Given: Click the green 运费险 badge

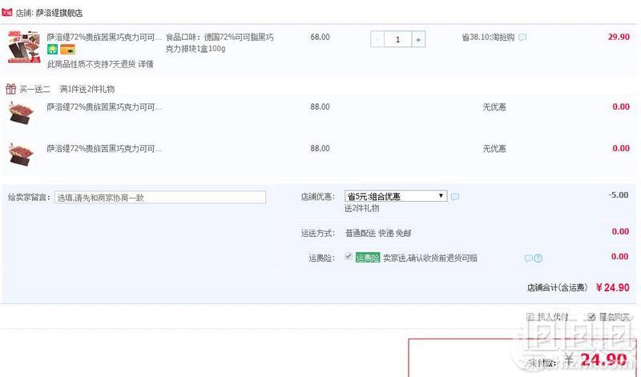Looking at the screenshot, I should pos(368,258).
